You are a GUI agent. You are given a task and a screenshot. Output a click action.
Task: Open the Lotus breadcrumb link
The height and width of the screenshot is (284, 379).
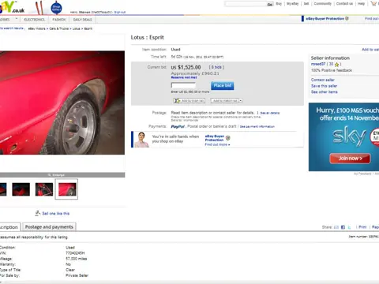(77, 28)
